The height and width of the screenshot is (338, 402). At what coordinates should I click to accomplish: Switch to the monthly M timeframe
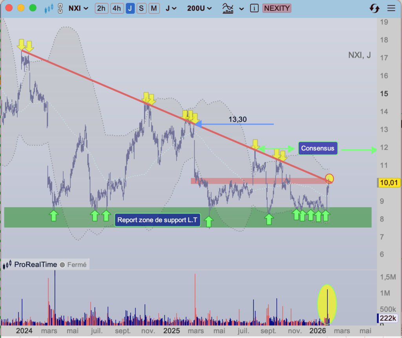point(154,9)
